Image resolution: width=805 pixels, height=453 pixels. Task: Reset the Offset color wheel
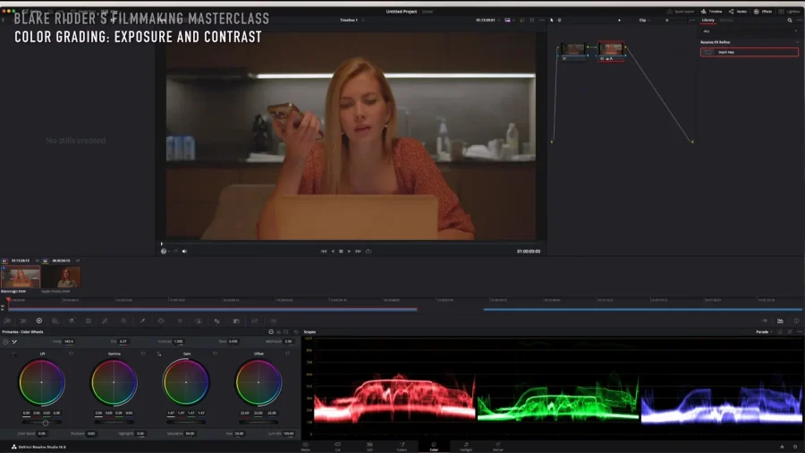287,354
